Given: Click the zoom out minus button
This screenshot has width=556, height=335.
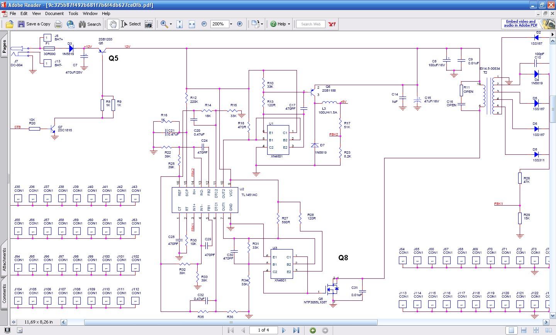Looking at the screenshot, I should pyautogui.click(x=204, y=24).
